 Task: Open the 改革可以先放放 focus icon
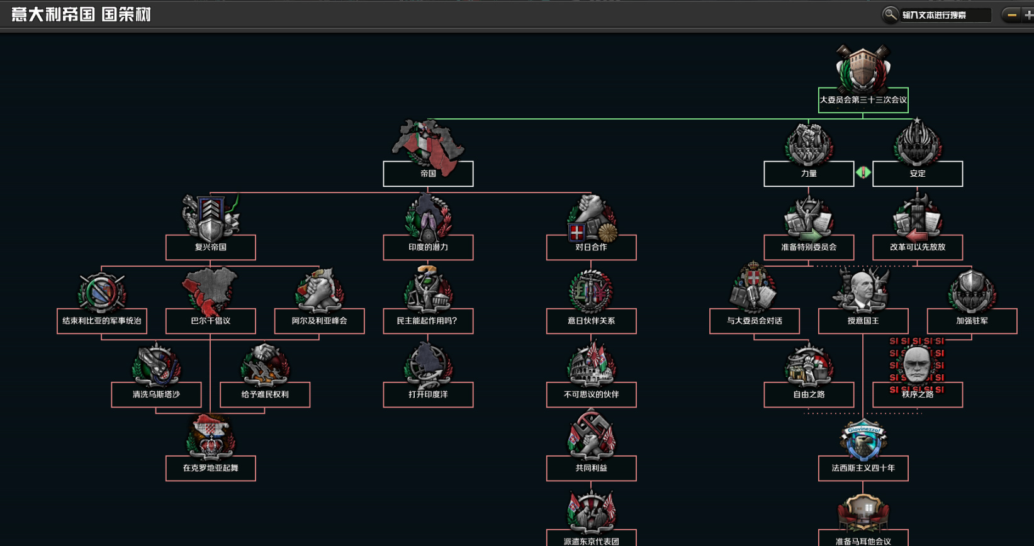918,218
